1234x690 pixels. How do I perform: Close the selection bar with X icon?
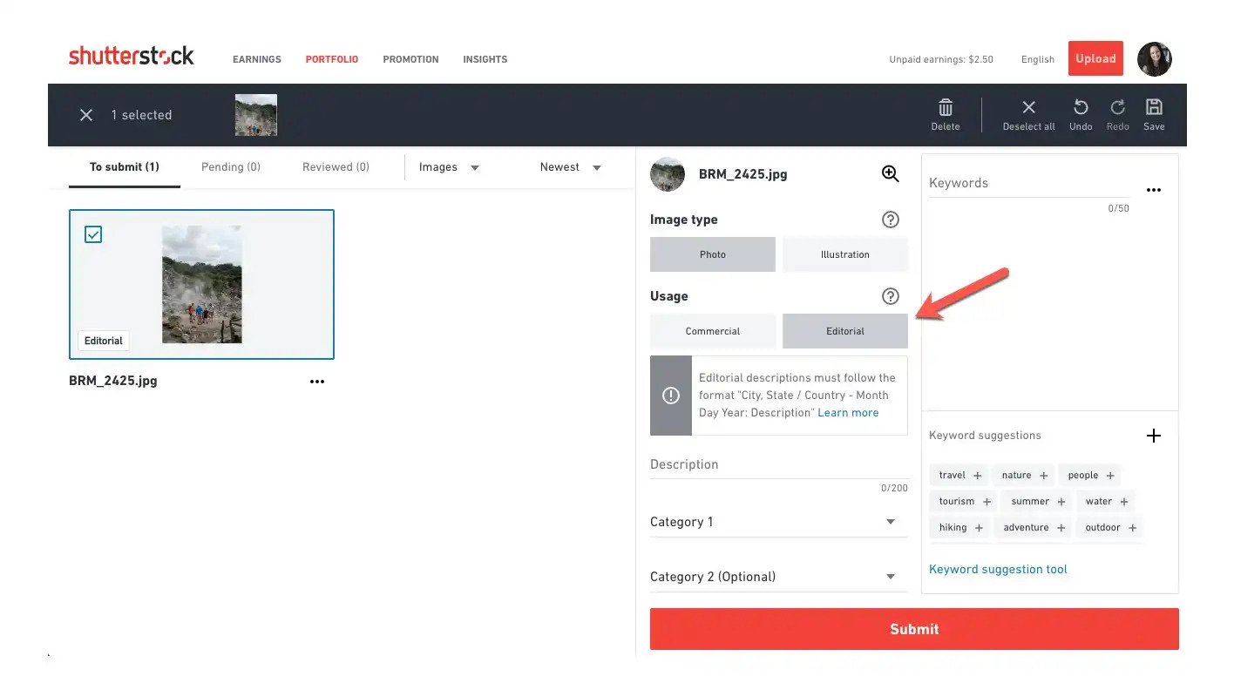(86, 115)
